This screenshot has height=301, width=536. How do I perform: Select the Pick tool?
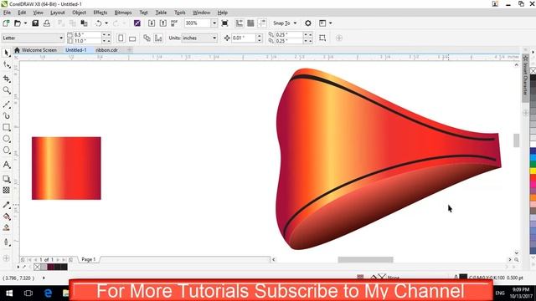pyautogui.click(x=6, y=53)
